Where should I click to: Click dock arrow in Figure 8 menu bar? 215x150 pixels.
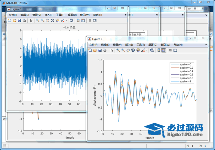tap(206, 45)
